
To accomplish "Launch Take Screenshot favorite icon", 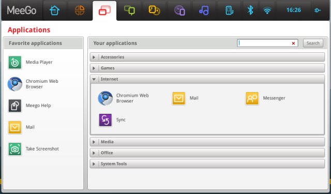I will [x=15, y=149].
